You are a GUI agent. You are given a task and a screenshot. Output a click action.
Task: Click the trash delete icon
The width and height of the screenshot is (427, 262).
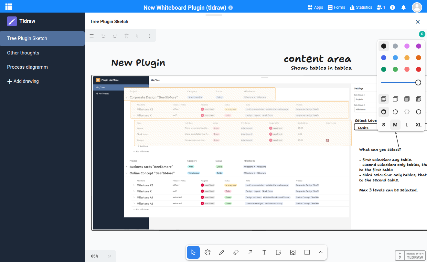[127, 36]
